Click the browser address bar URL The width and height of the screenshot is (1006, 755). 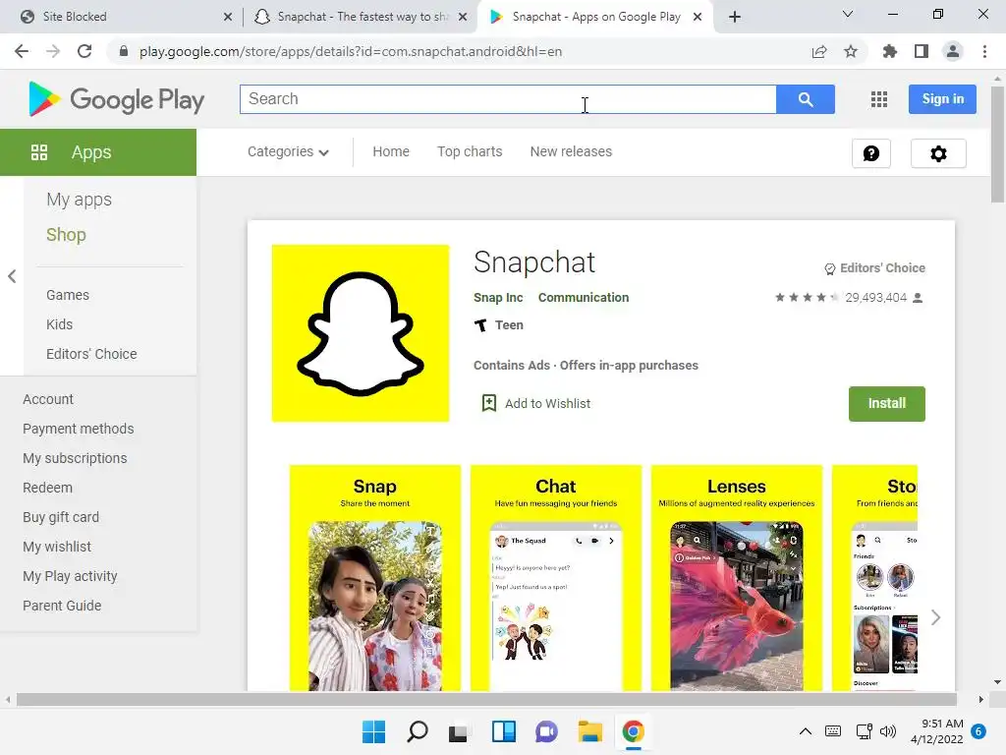coord(351,51)
